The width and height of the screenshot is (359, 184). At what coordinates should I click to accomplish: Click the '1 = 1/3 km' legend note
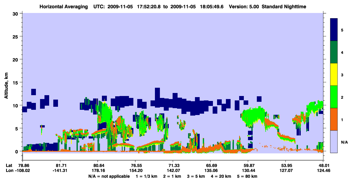click(146, 176)
